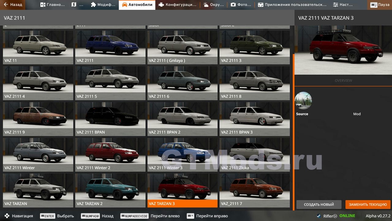Viewport: 392px width, 221px height.
Task: Pick the silver VAZ TARZAN thumbnail
Action: 38,191
